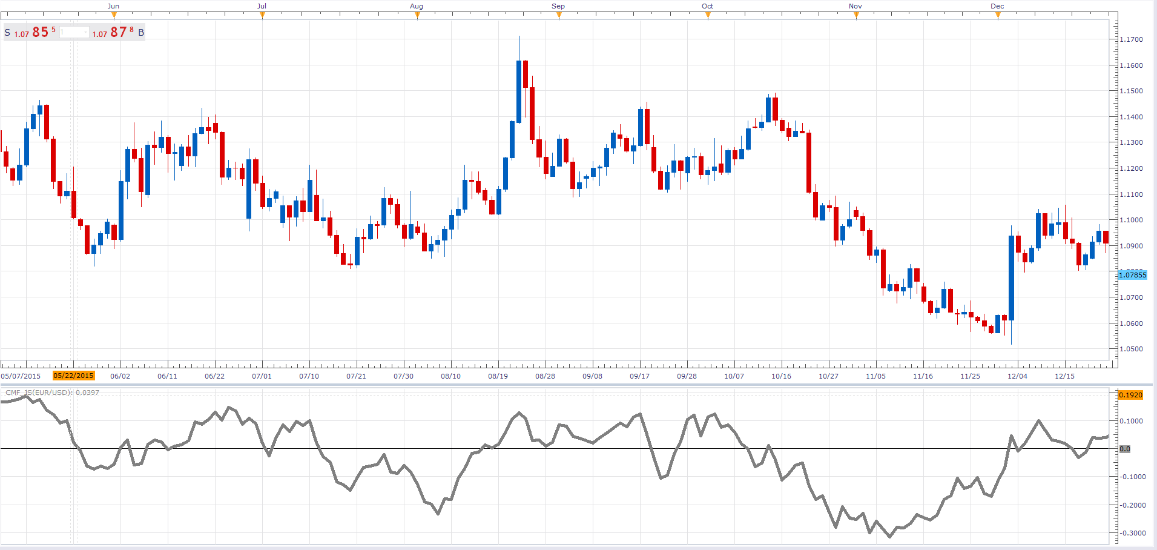This screenshot has height=550, width=1157.
Task: Click the 09/17 date label
Action: 640,376
